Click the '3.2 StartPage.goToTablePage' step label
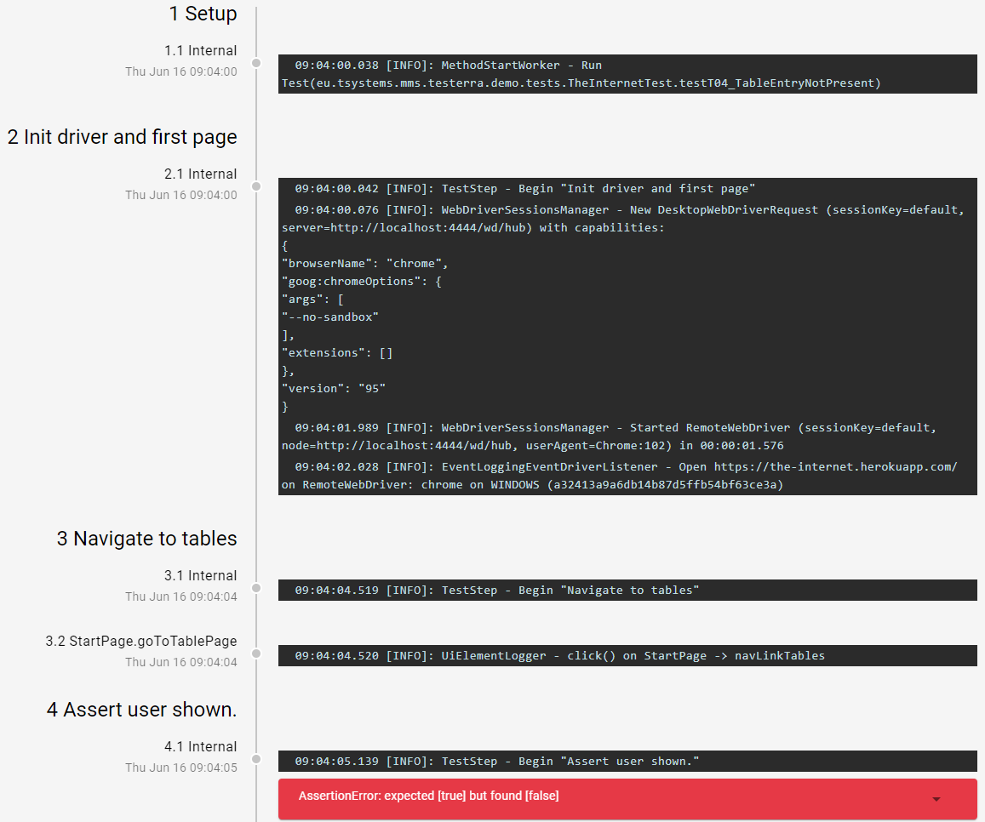 point(141,641)
